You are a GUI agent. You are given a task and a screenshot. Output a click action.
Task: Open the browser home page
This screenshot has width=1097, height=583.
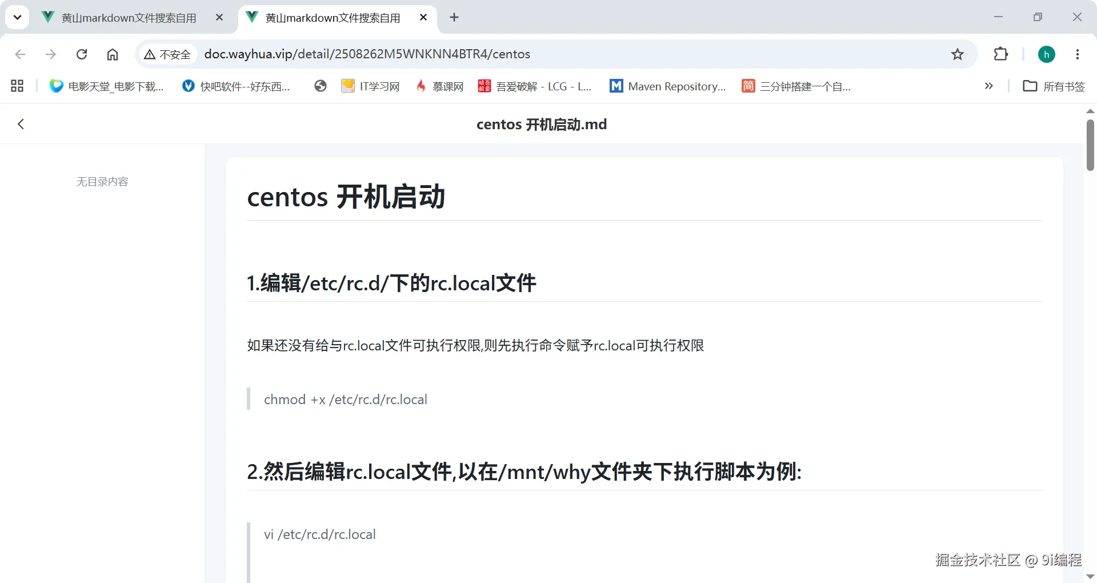113,54
